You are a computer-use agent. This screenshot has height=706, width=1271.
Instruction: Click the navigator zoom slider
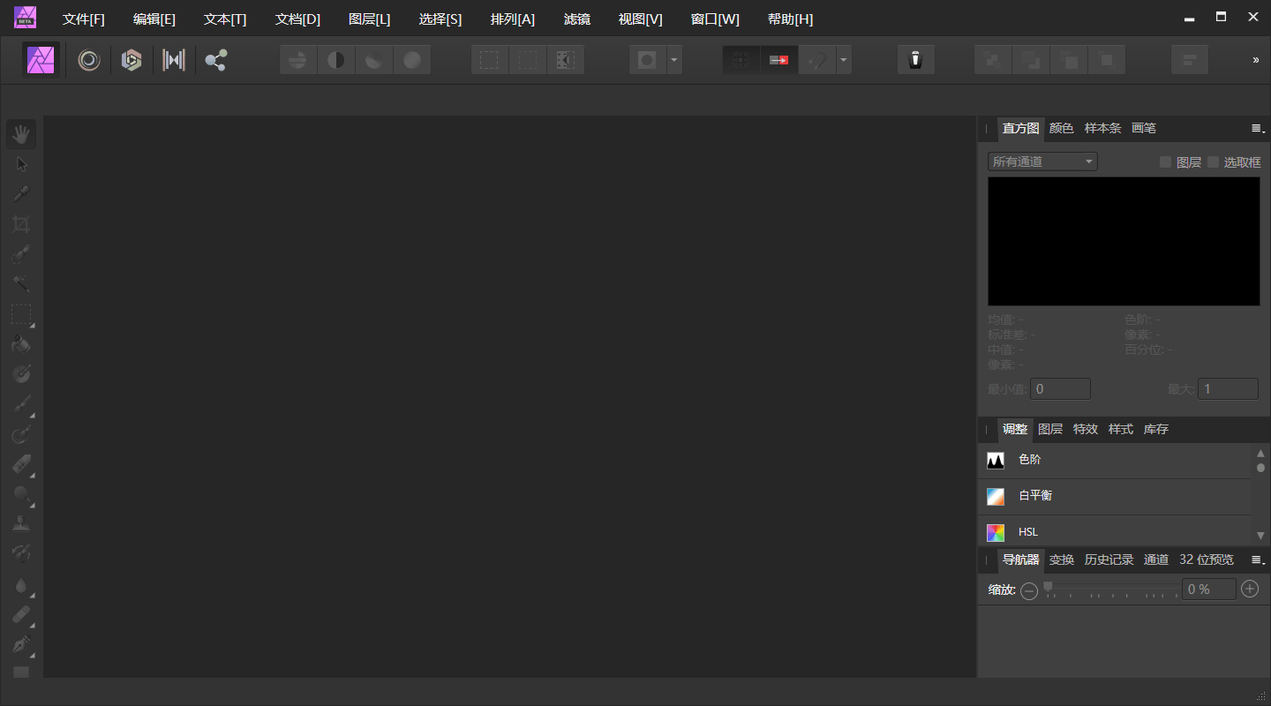coord(1112,589)
